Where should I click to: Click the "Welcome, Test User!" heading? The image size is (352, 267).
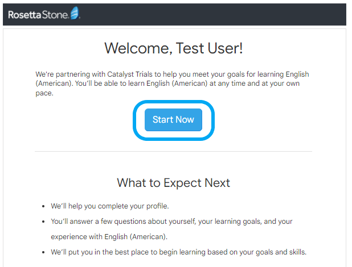tap(173, 48)
